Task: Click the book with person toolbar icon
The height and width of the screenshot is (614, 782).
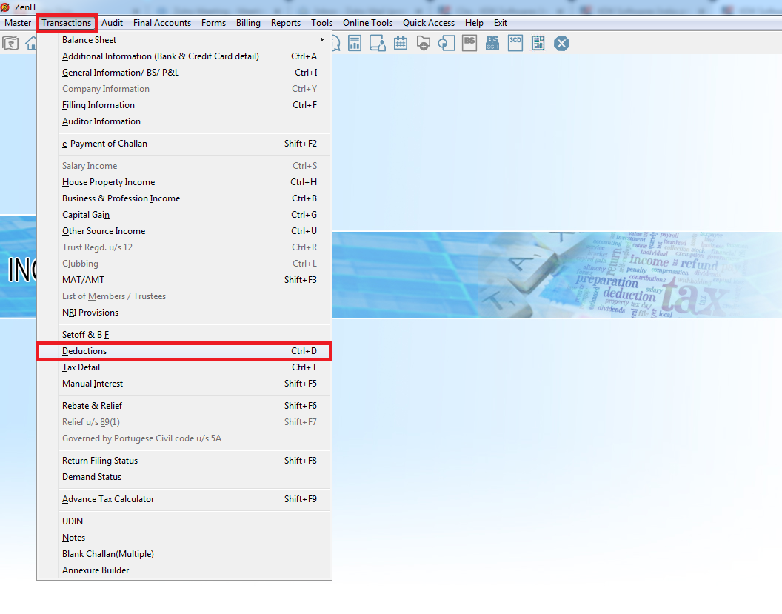Action: (x=378, y=44)
